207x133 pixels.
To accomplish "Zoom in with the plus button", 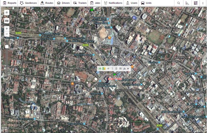I will 7,29.
